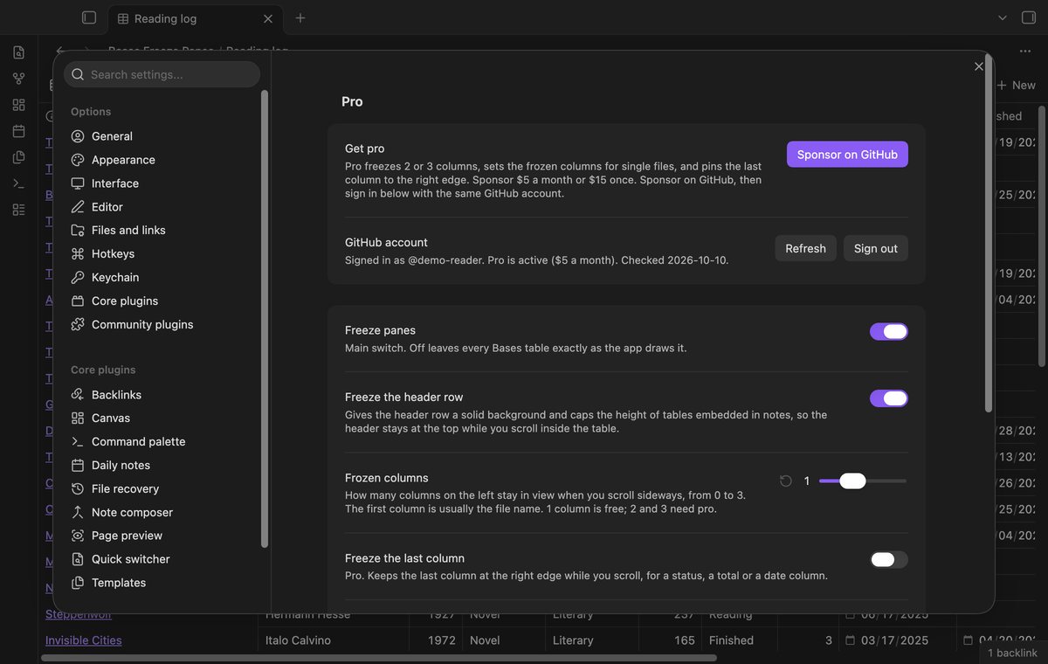Click the Search settings input field
Screen dimensions: 1048x664
click(x=162, y=74)
